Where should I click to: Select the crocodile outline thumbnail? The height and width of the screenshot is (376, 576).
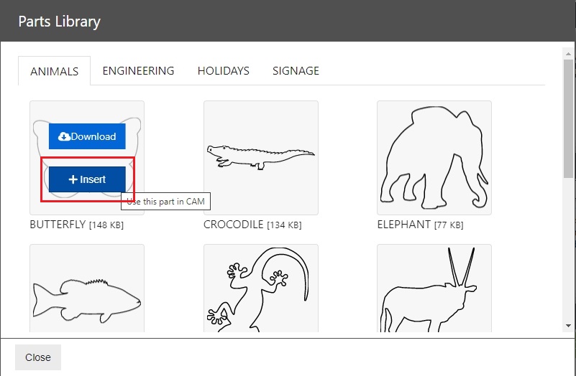(261, 158)
